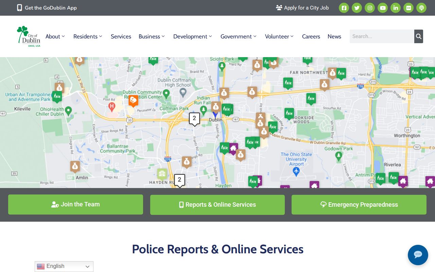Open the News menu item

pos(334,36)
